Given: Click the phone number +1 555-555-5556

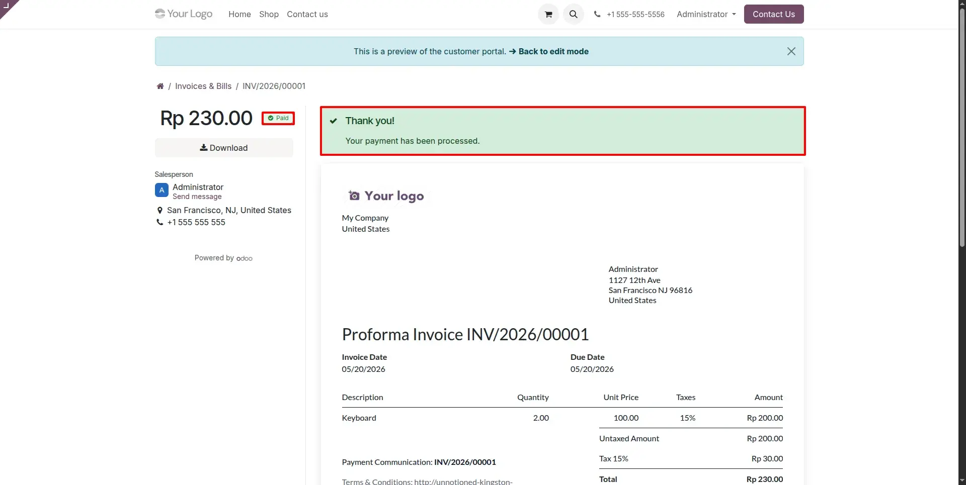Looking at the screenshot, I should (635, 14).
